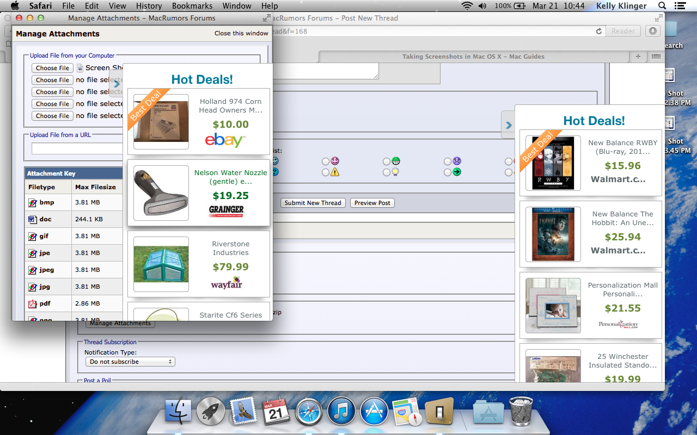The width and height of the screenshot is (697, 435).
Task: Open the Notification Type dropdown
Action: click(x=130, y=362)
